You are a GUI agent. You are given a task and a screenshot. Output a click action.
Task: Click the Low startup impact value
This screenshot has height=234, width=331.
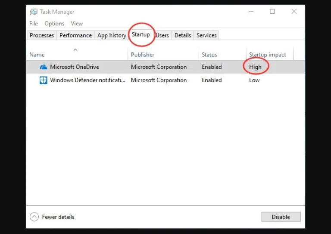pyautogui.click(x=254, y=80)
